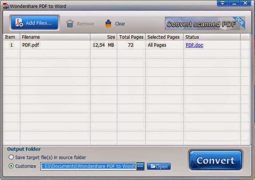Open the converted PDF.doc link
The width and height of the screenshot is (255, 180).
coord(194,45)
